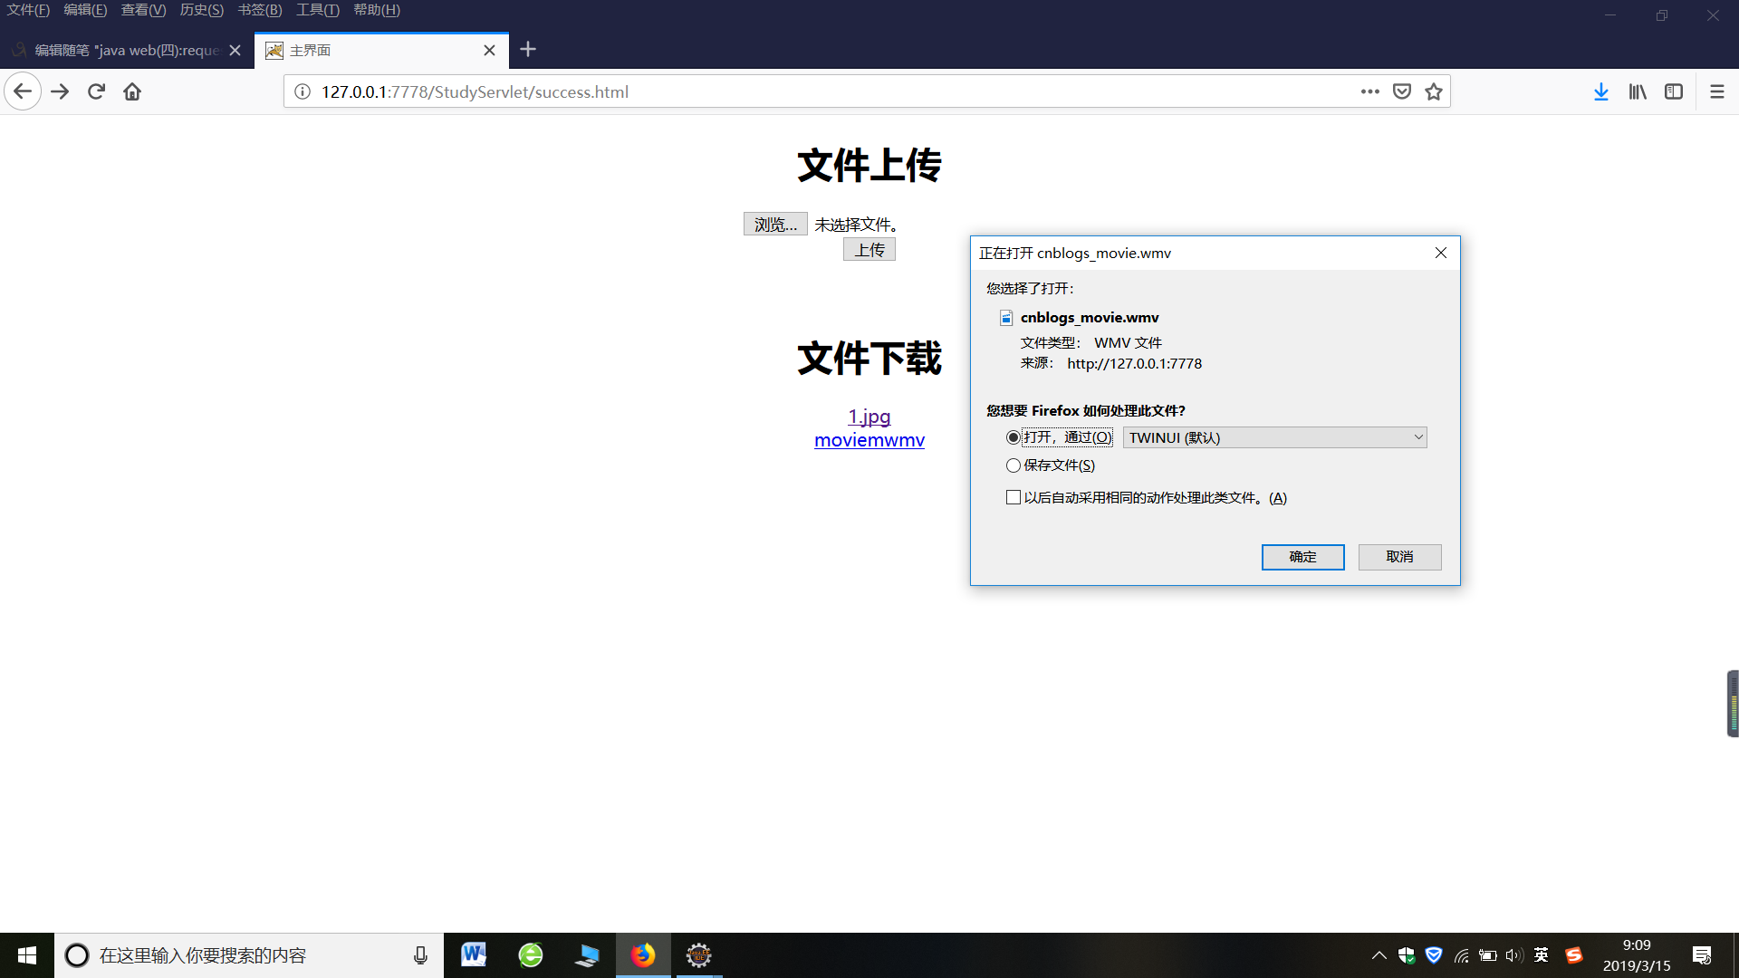Open the 文件(F) menu
1739x978 pixels.
click(28, 10)
